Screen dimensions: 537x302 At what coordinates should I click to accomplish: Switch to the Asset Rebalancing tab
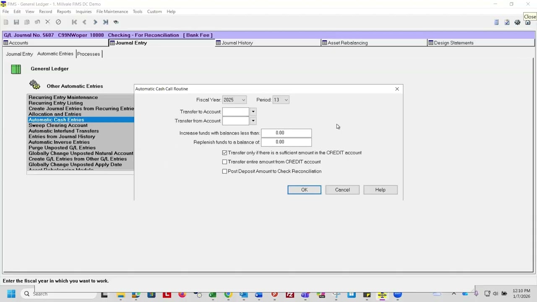point(374,43)
